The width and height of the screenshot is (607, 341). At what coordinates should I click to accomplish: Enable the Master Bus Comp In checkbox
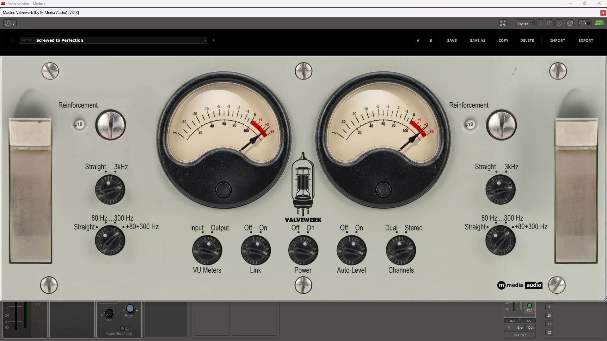point(122,328)
